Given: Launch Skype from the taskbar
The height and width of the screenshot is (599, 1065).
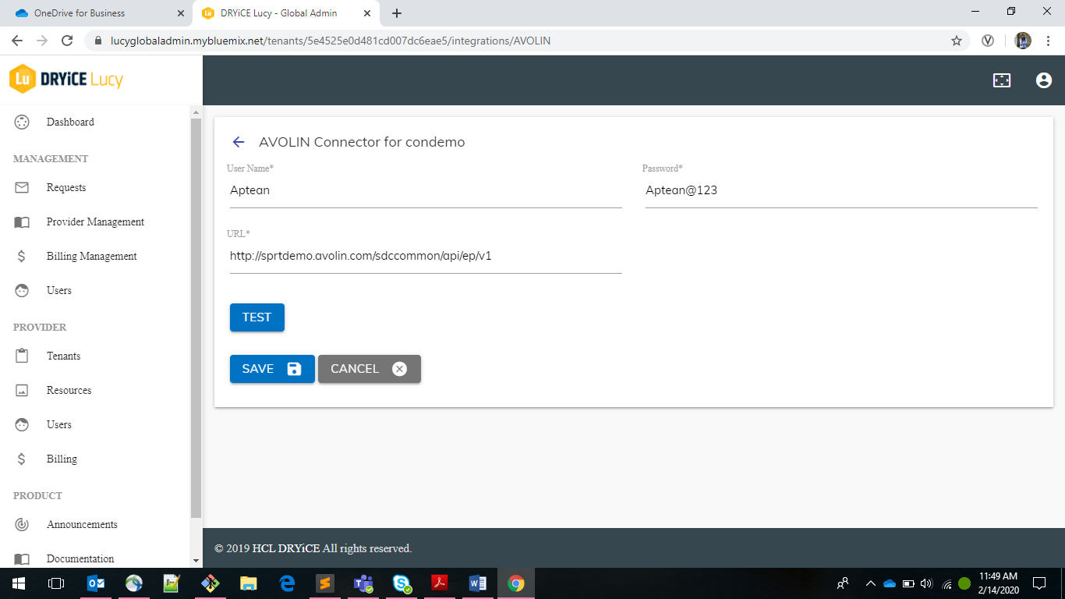Looking at the screenshot, I should pos(401,583).
